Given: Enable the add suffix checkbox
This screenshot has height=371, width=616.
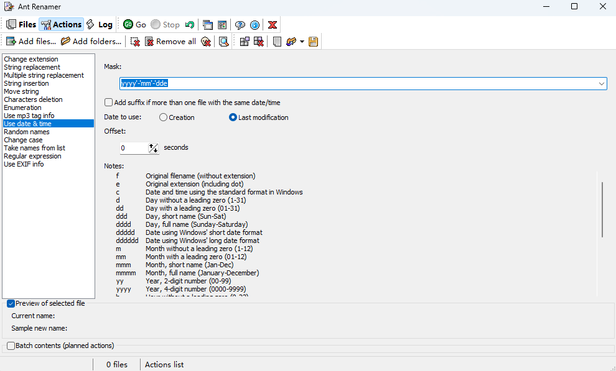Looking at the screenshot, I should [x=109, y=103].
